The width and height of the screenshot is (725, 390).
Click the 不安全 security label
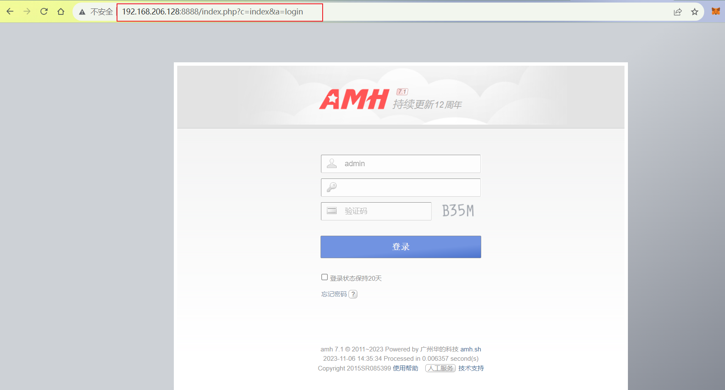pos(102,12)
